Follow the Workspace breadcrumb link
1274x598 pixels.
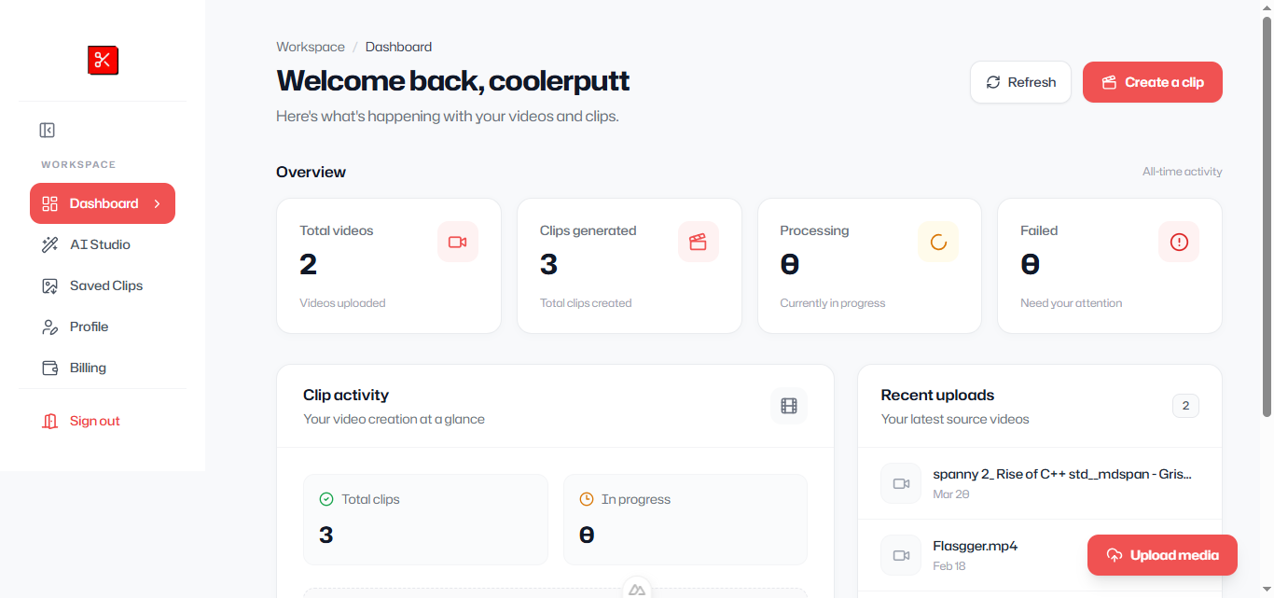[311, 47]
